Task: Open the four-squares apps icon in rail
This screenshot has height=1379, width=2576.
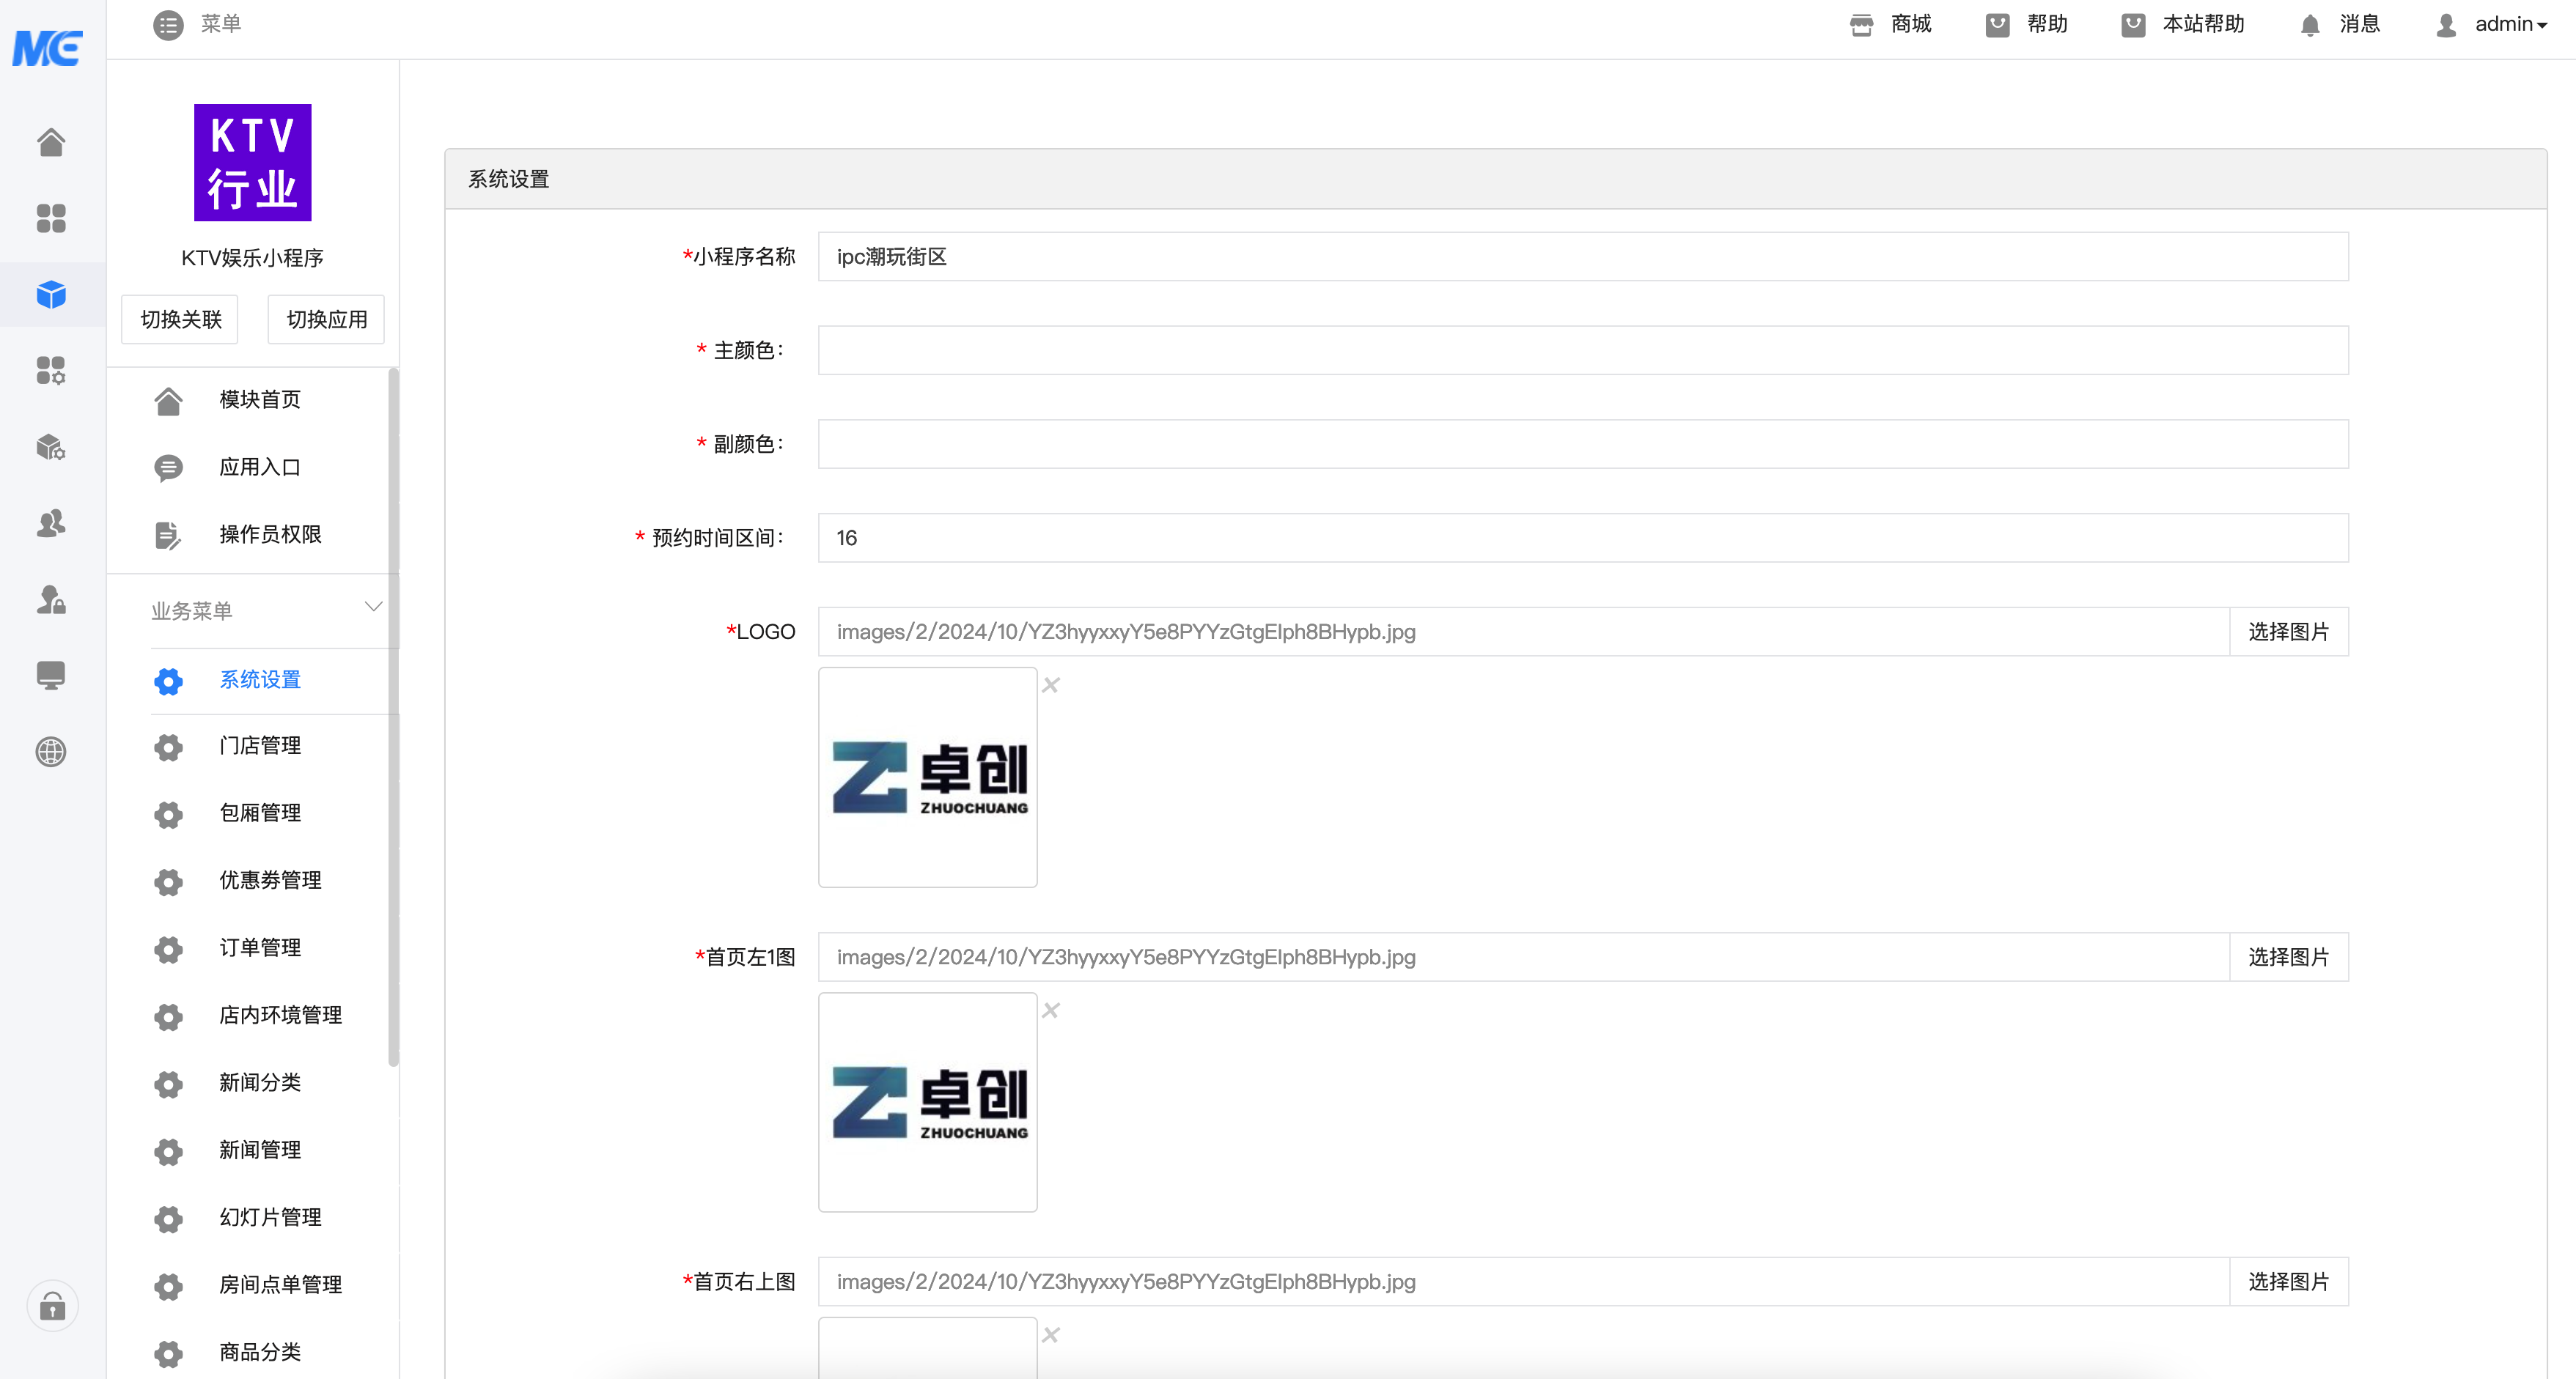Action: click(x=51, y=218)
